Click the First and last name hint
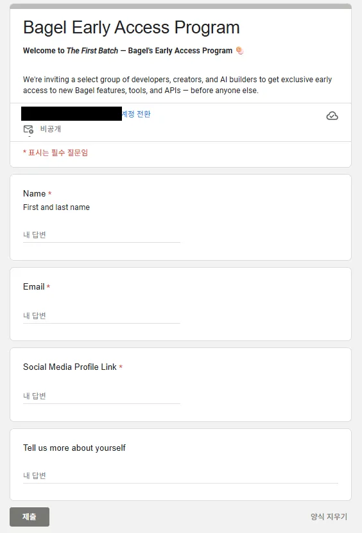Image resolution: width=362 pixels, height=533 pixels. click(x=56, y=207)
